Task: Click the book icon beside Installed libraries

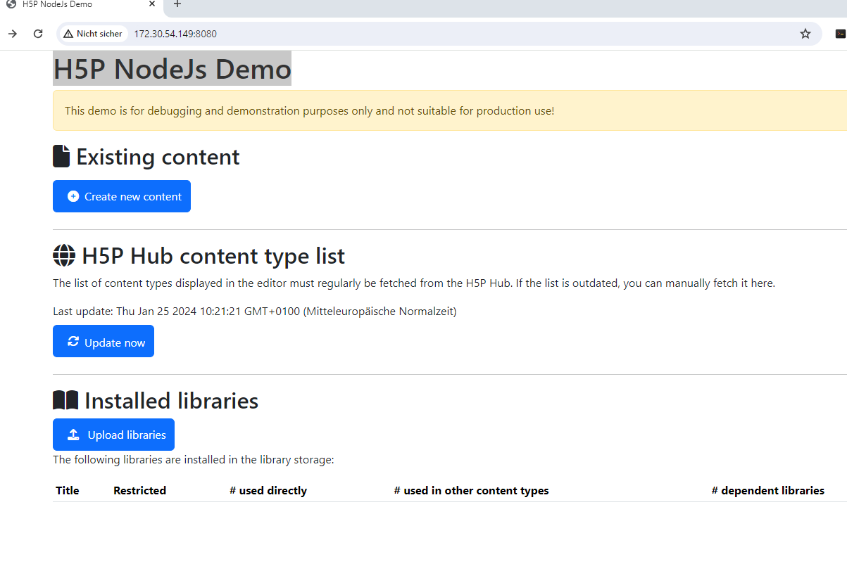Action: [x=65, y=400]
